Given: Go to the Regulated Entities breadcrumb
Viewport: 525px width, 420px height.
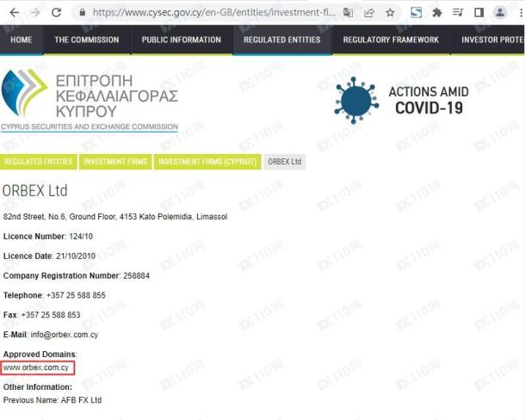Looking at the screenshot, I should [x=39, y=162].
